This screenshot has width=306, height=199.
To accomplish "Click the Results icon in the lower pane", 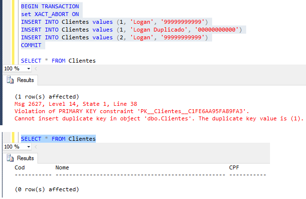I will tap(11, 158).
